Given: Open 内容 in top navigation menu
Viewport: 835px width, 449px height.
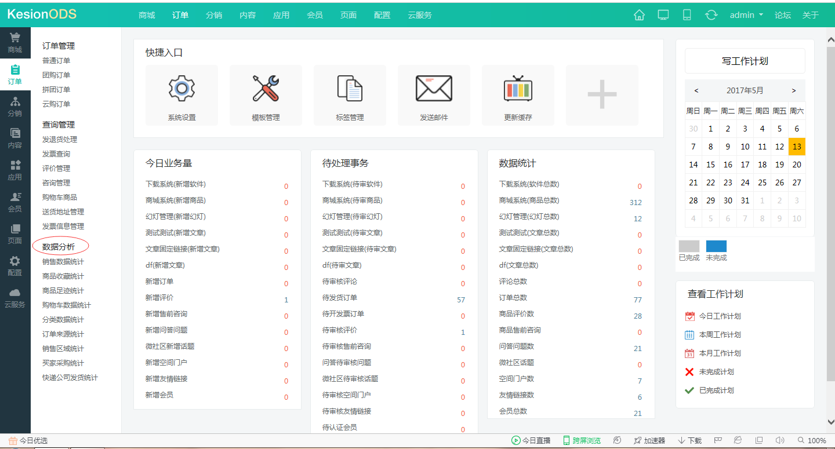Looking at the screenshot, I should tap(248, 15).
